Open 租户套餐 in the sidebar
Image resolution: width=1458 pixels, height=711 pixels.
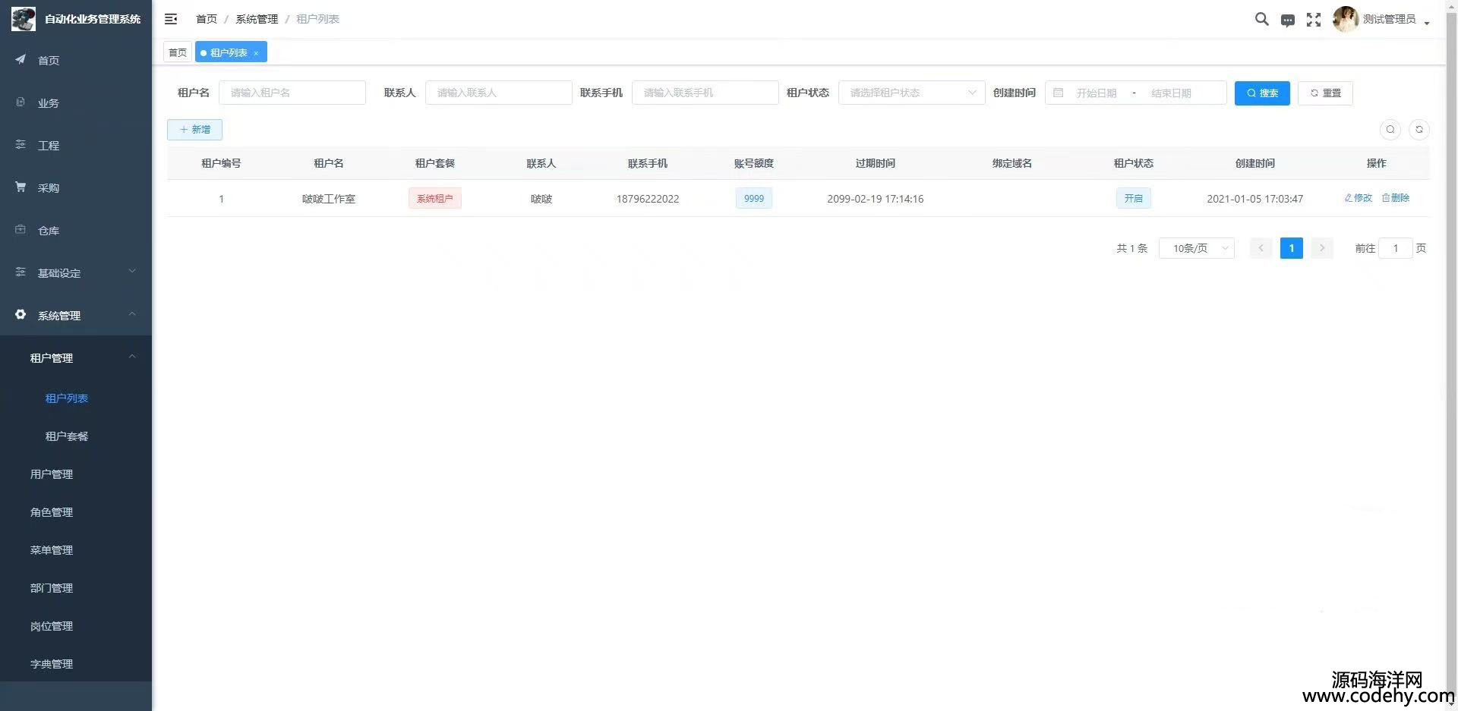(67, 436)
